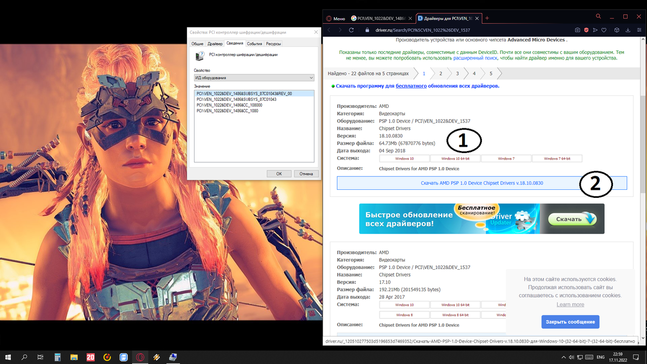
Task: Go to results page 5
Action: (491, 73)
